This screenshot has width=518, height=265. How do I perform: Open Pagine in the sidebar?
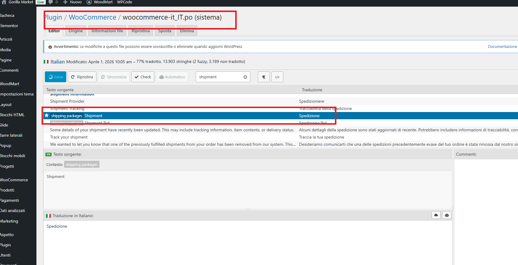pos(6,60)
